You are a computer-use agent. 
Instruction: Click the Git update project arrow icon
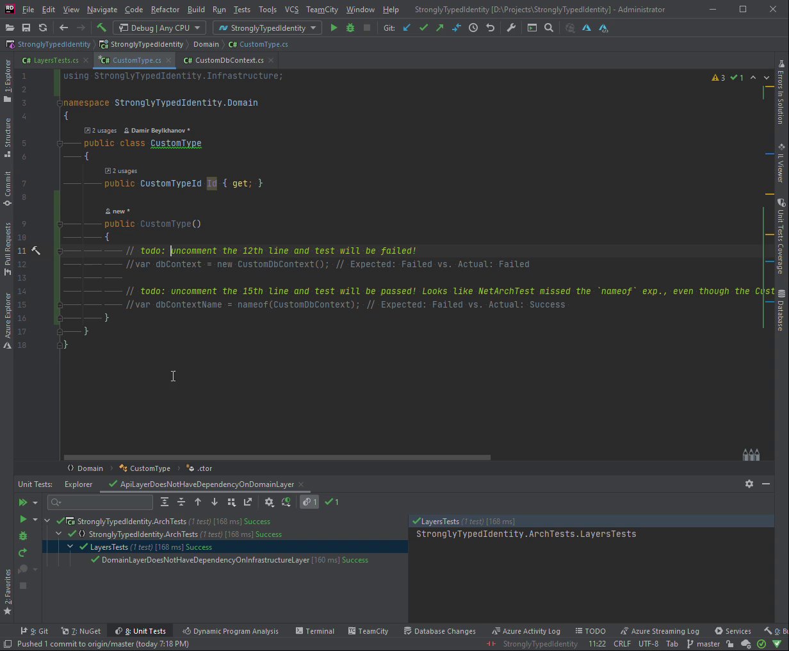[407, 28]
